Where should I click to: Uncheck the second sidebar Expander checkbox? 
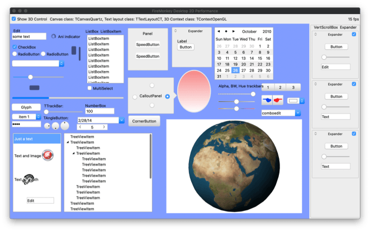[354, 84]
